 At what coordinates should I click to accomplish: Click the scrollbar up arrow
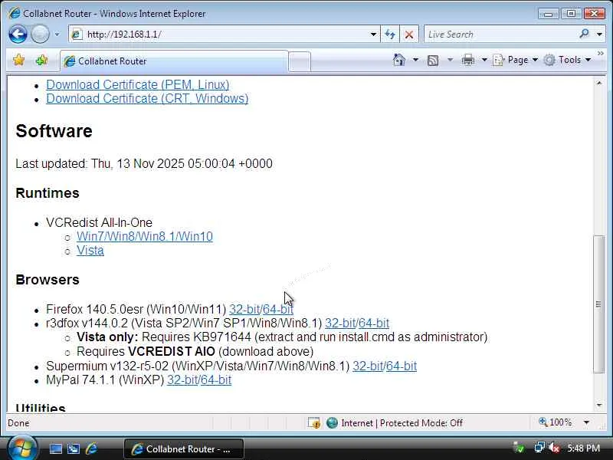pos(599,83)
